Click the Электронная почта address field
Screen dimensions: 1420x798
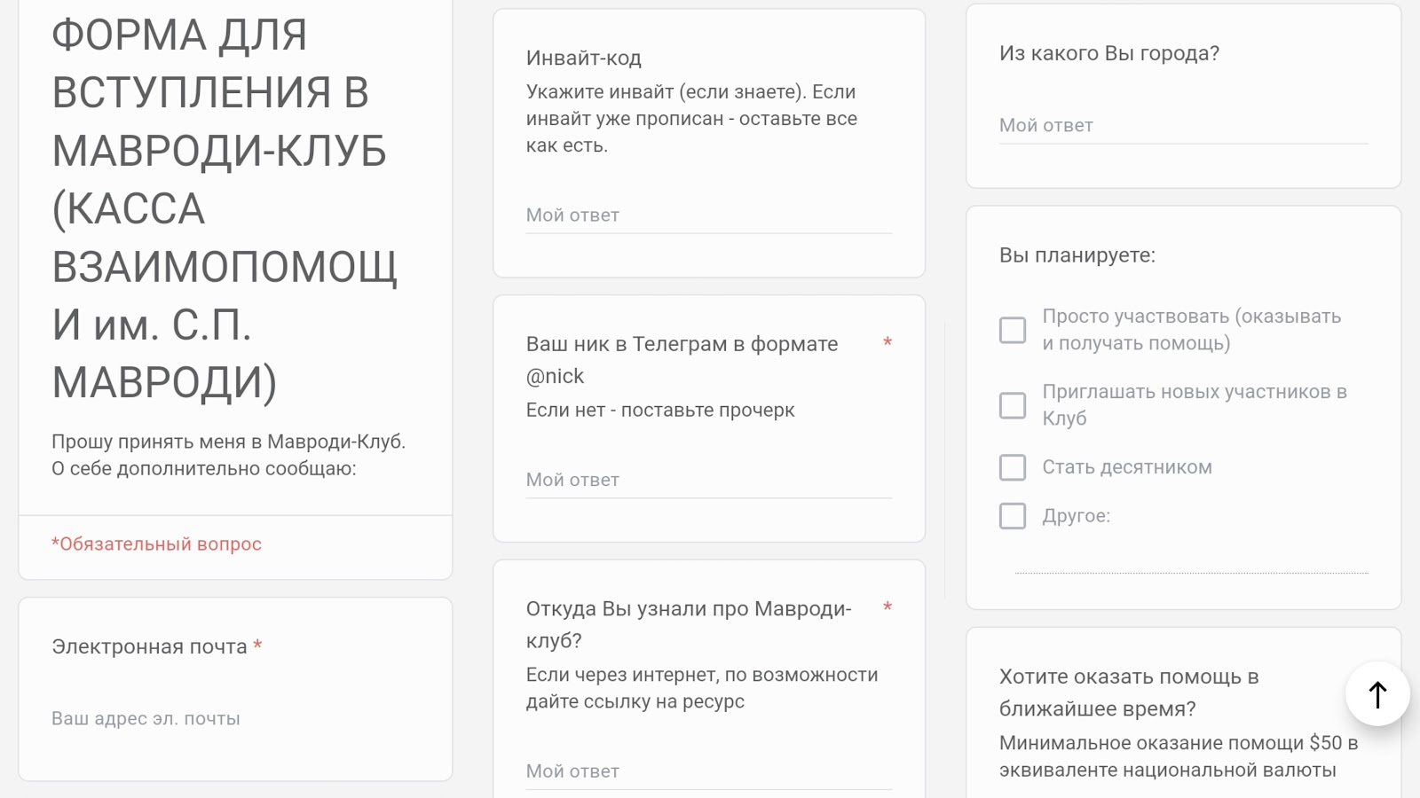[x=235, y=719]
